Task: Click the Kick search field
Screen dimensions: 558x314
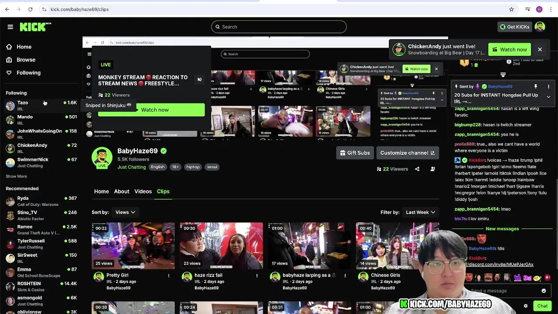Action: pyautogui.click(x=279, y=27)
